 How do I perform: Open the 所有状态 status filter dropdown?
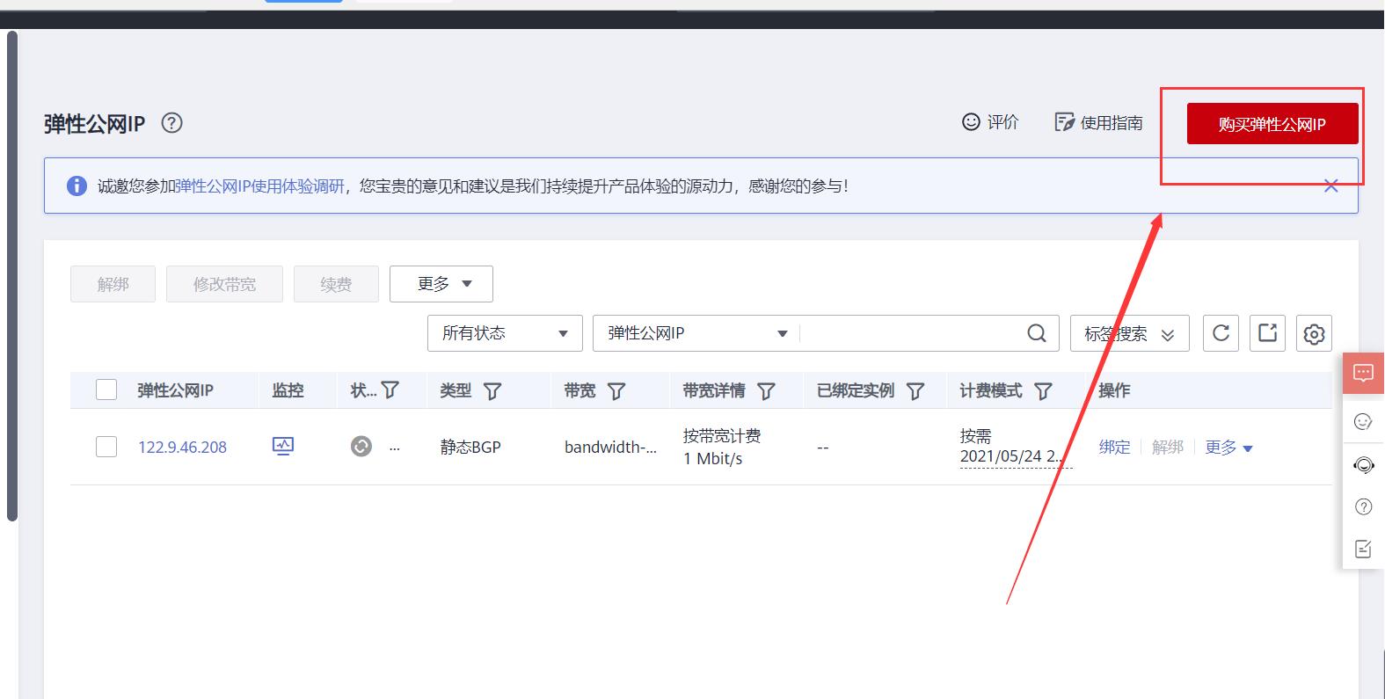point(505,333)
